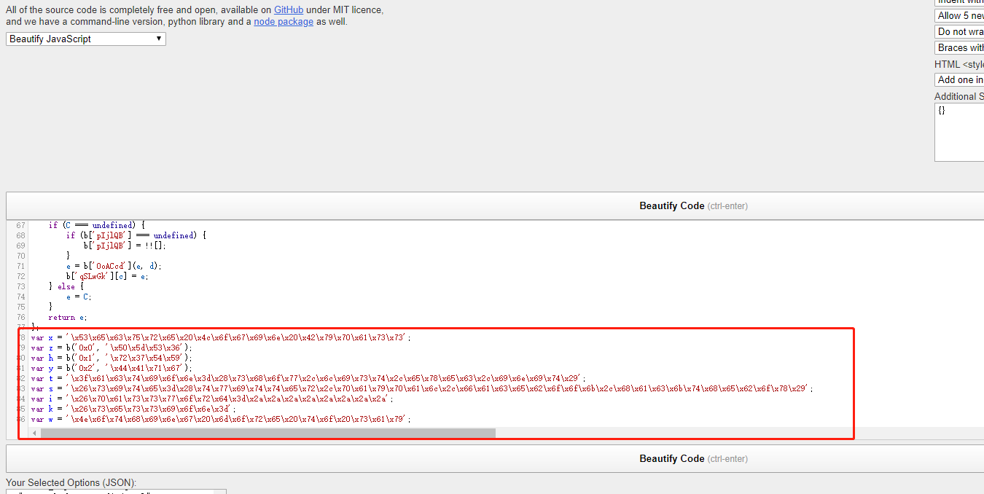Click the 'var t =' hex string line

pos(308,378)
